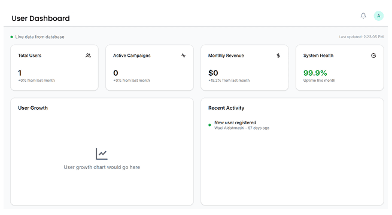Click '+0% from last month' under Total Users
This screenshot has height=215, width=392.
(x=37, y=80)
